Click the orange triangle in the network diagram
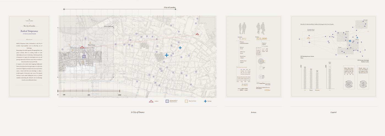 pos(308,38)
